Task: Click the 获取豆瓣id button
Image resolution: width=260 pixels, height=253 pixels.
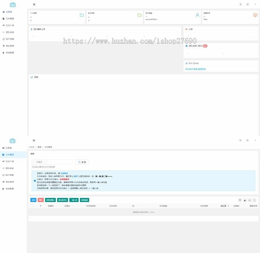Action: coord(50,200)
